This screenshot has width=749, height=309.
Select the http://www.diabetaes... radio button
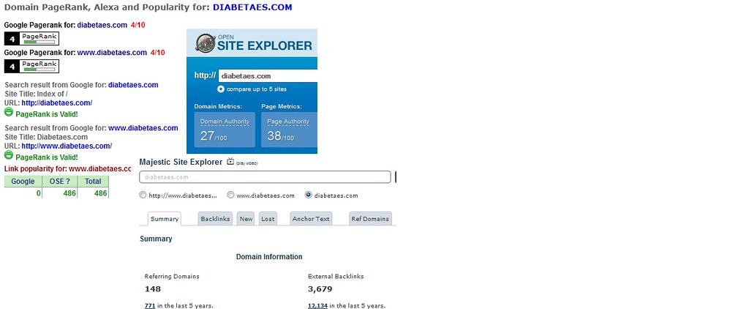pos(143,196)
